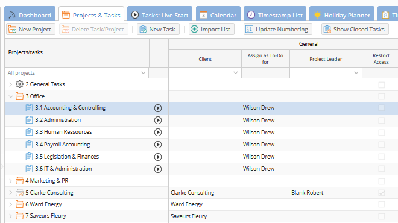Toggle Restrict Access for 7 Saveurs Fleury
398x223 pixels.
tap(382, 216)
